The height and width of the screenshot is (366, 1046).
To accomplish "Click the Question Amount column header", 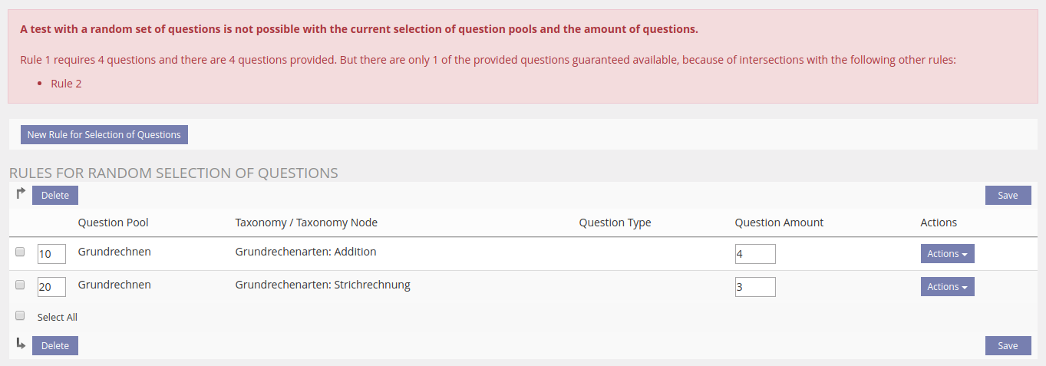I will [x=779, y=223].
